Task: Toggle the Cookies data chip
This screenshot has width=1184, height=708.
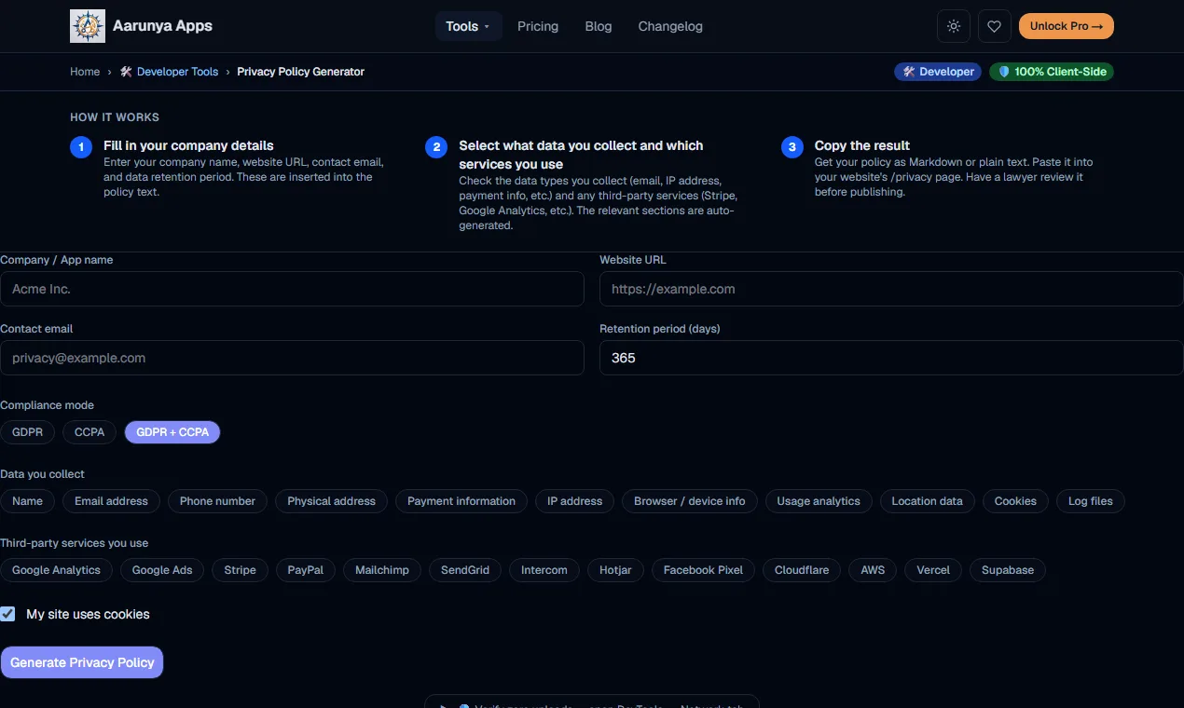Action: (1015, 501)
